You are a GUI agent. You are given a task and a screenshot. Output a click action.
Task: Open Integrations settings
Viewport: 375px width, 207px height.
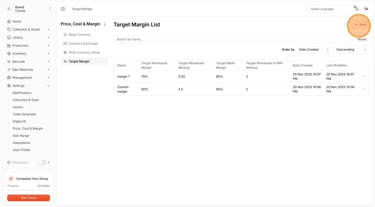click(x=21, y=143)
